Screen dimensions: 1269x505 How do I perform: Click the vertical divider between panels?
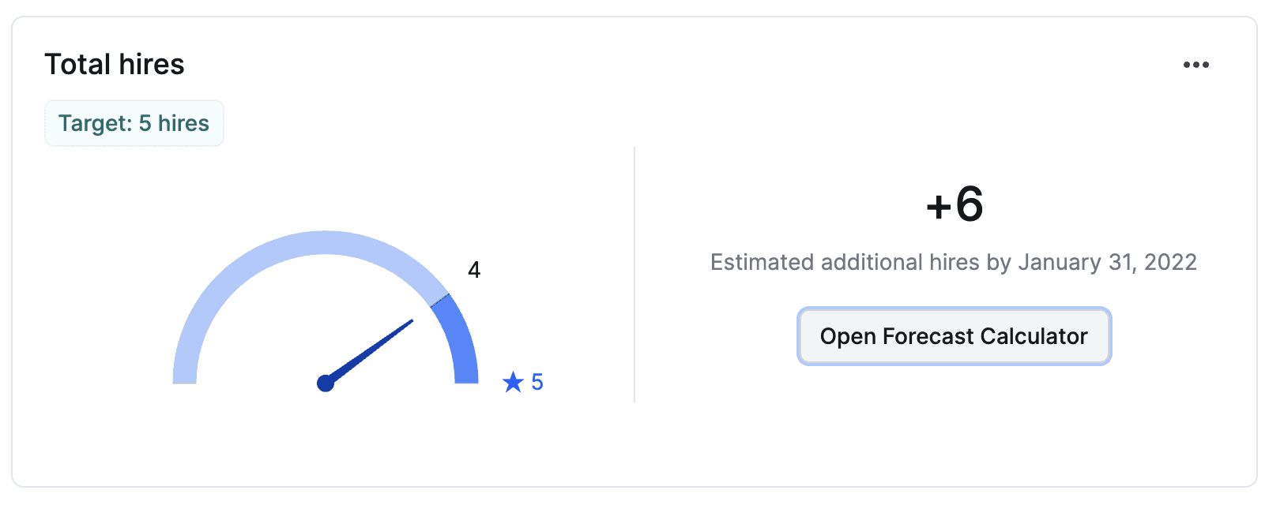[634, 275]
